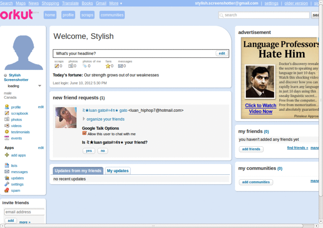Click the add button under invite friends
The width and height of the screenshot is (323, 228).
pos(11,221)
